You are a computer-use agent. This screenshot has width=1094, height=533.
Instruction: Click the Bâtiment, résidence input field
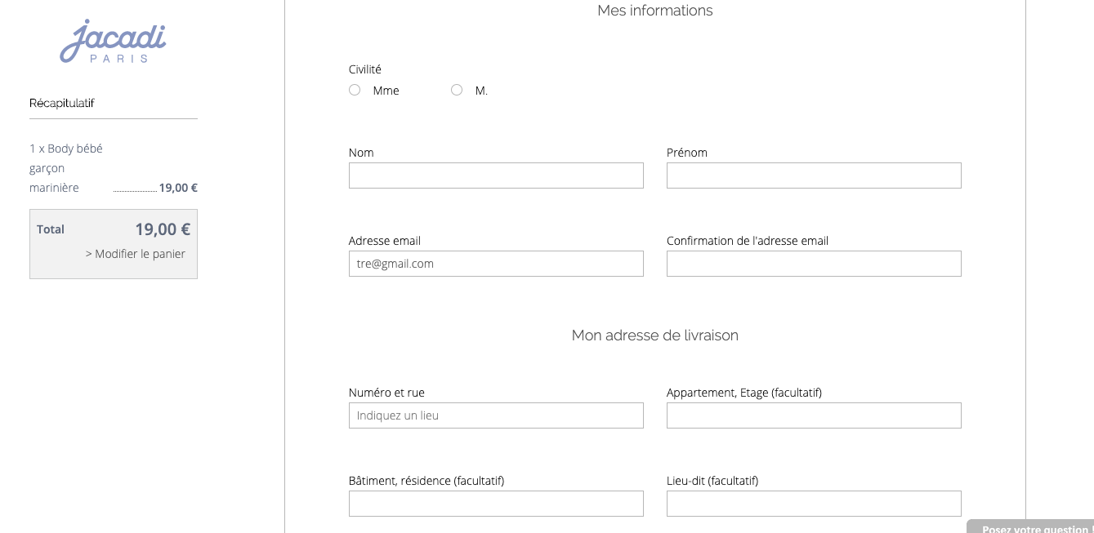[x=496, y=504]
